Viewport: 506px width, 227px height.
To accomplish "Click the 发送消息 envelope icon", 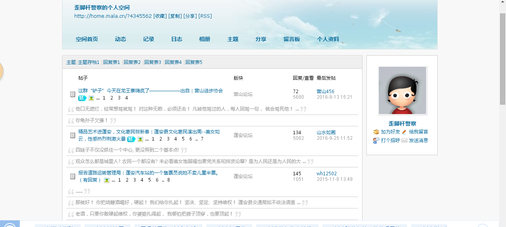I will coord(404,141).
